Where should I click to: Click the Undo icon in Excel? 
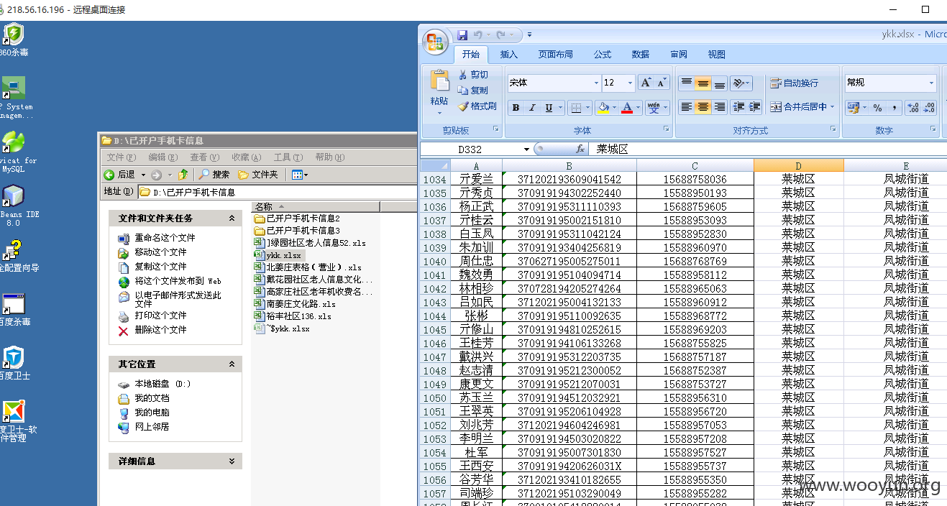click(x=477, y=34)
